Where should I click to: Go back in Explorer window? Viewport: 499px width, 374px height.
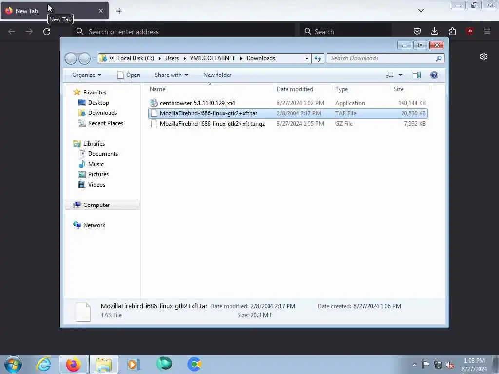pyautogui.click(x=71, y=58)
